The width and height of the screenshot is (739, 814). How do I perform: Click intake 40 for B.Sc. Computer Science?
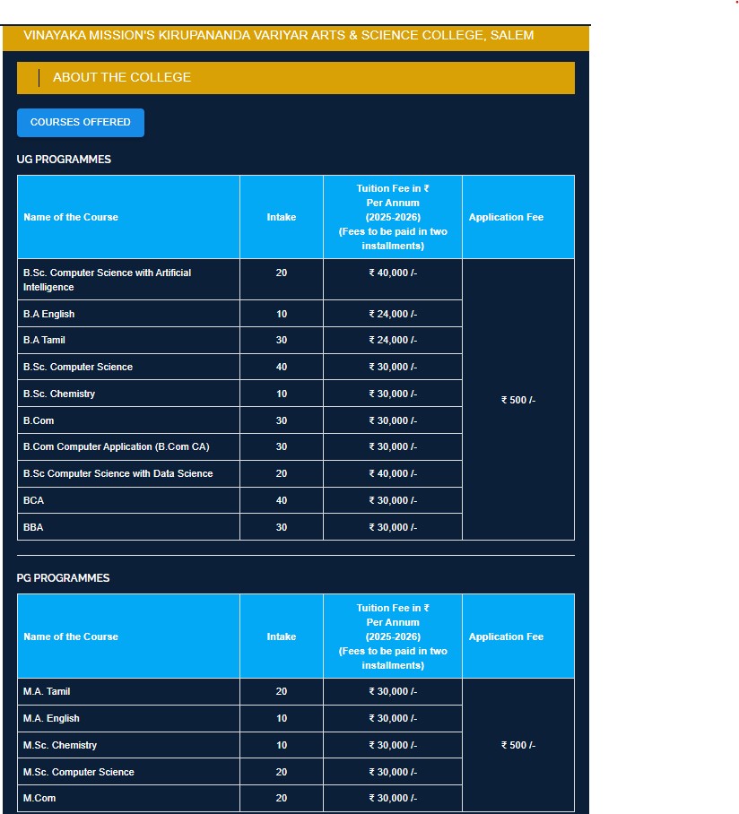[x=282, y=367]
